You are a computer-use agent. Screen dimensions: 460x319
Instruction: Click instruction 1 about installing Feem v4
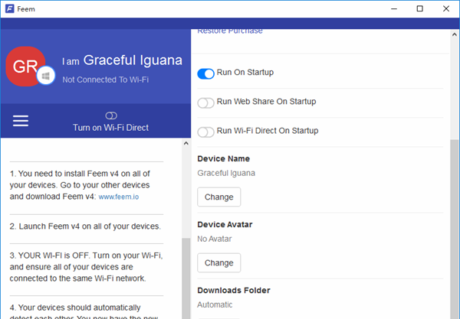(80, 185)
